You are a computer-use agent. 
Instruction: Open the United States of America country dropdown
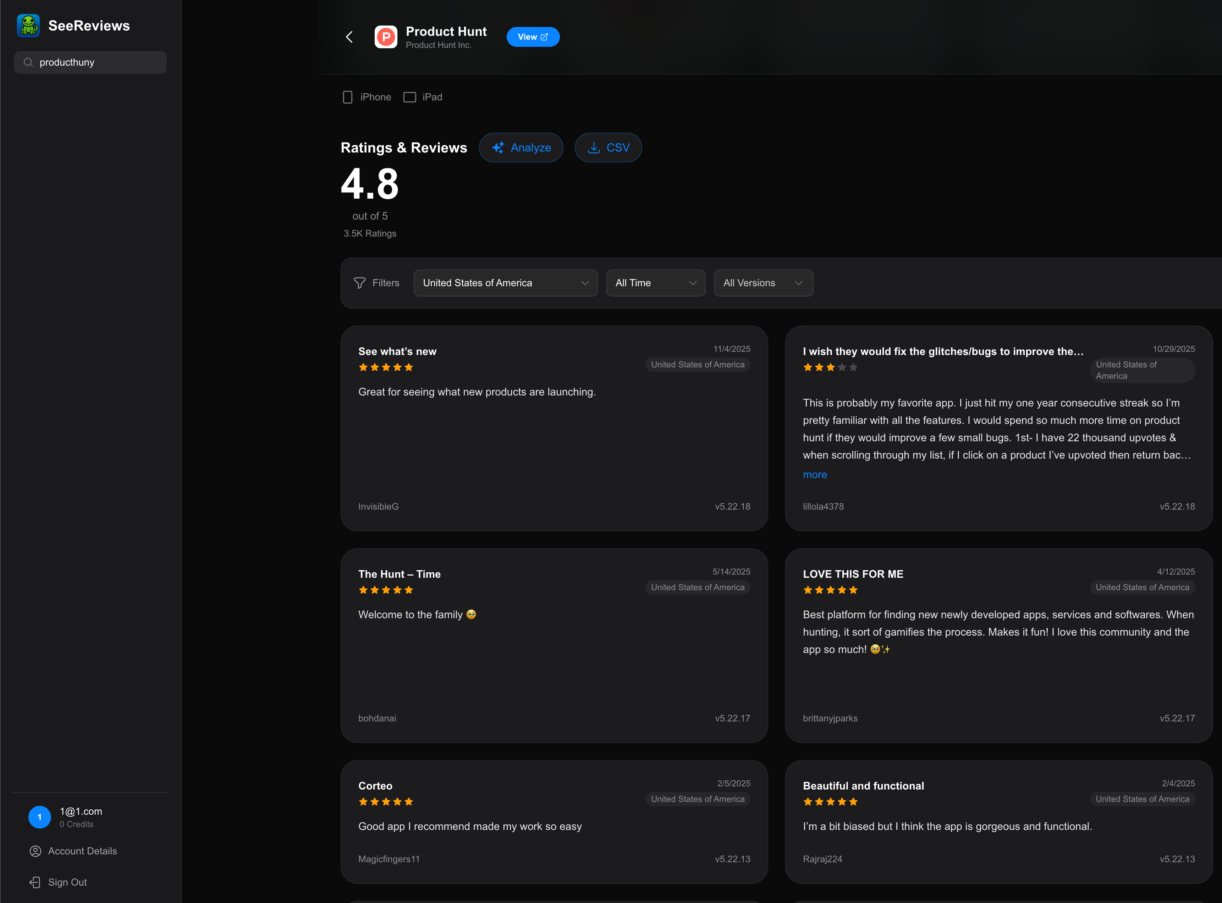tap(505, 283)
